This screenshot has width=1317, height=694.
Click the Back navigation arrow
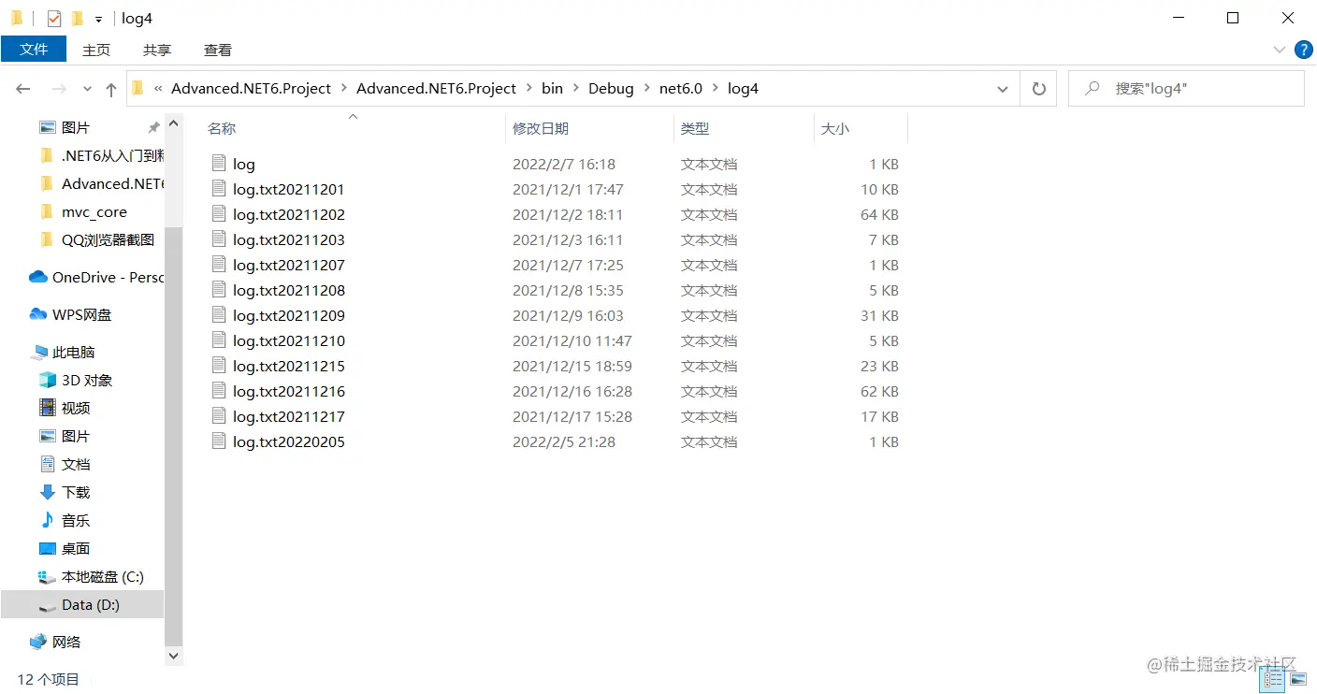tap(22, 88)
